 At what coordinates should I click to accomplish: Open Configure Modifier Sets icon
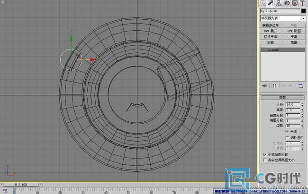coord(301,85)
